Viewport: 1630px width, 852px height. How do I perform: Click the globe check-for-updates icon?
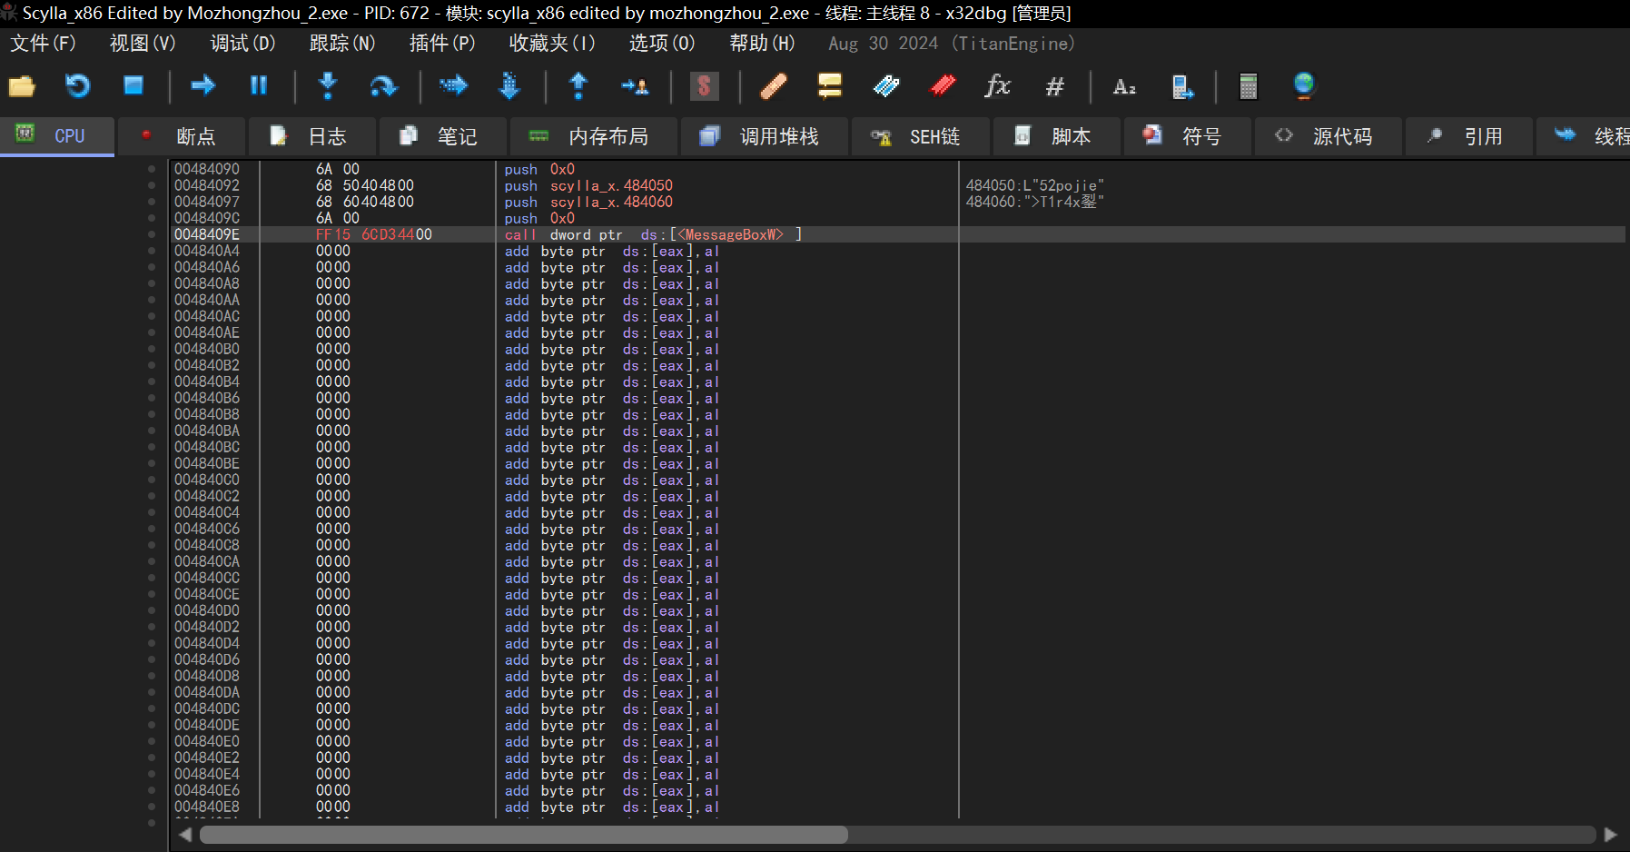coord(1304,86)
